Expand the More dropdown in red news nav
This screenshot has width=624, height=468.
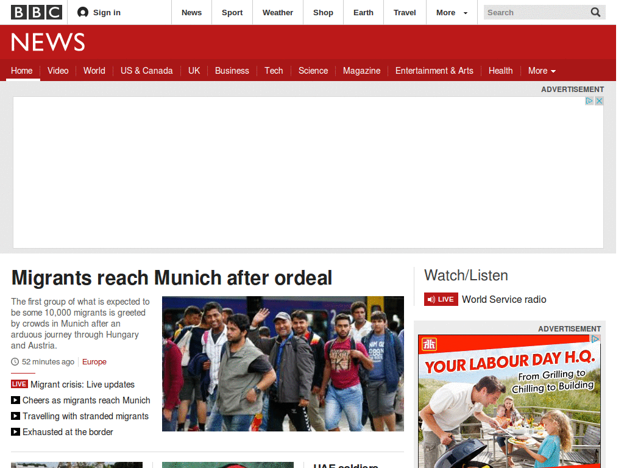[542, 71]
